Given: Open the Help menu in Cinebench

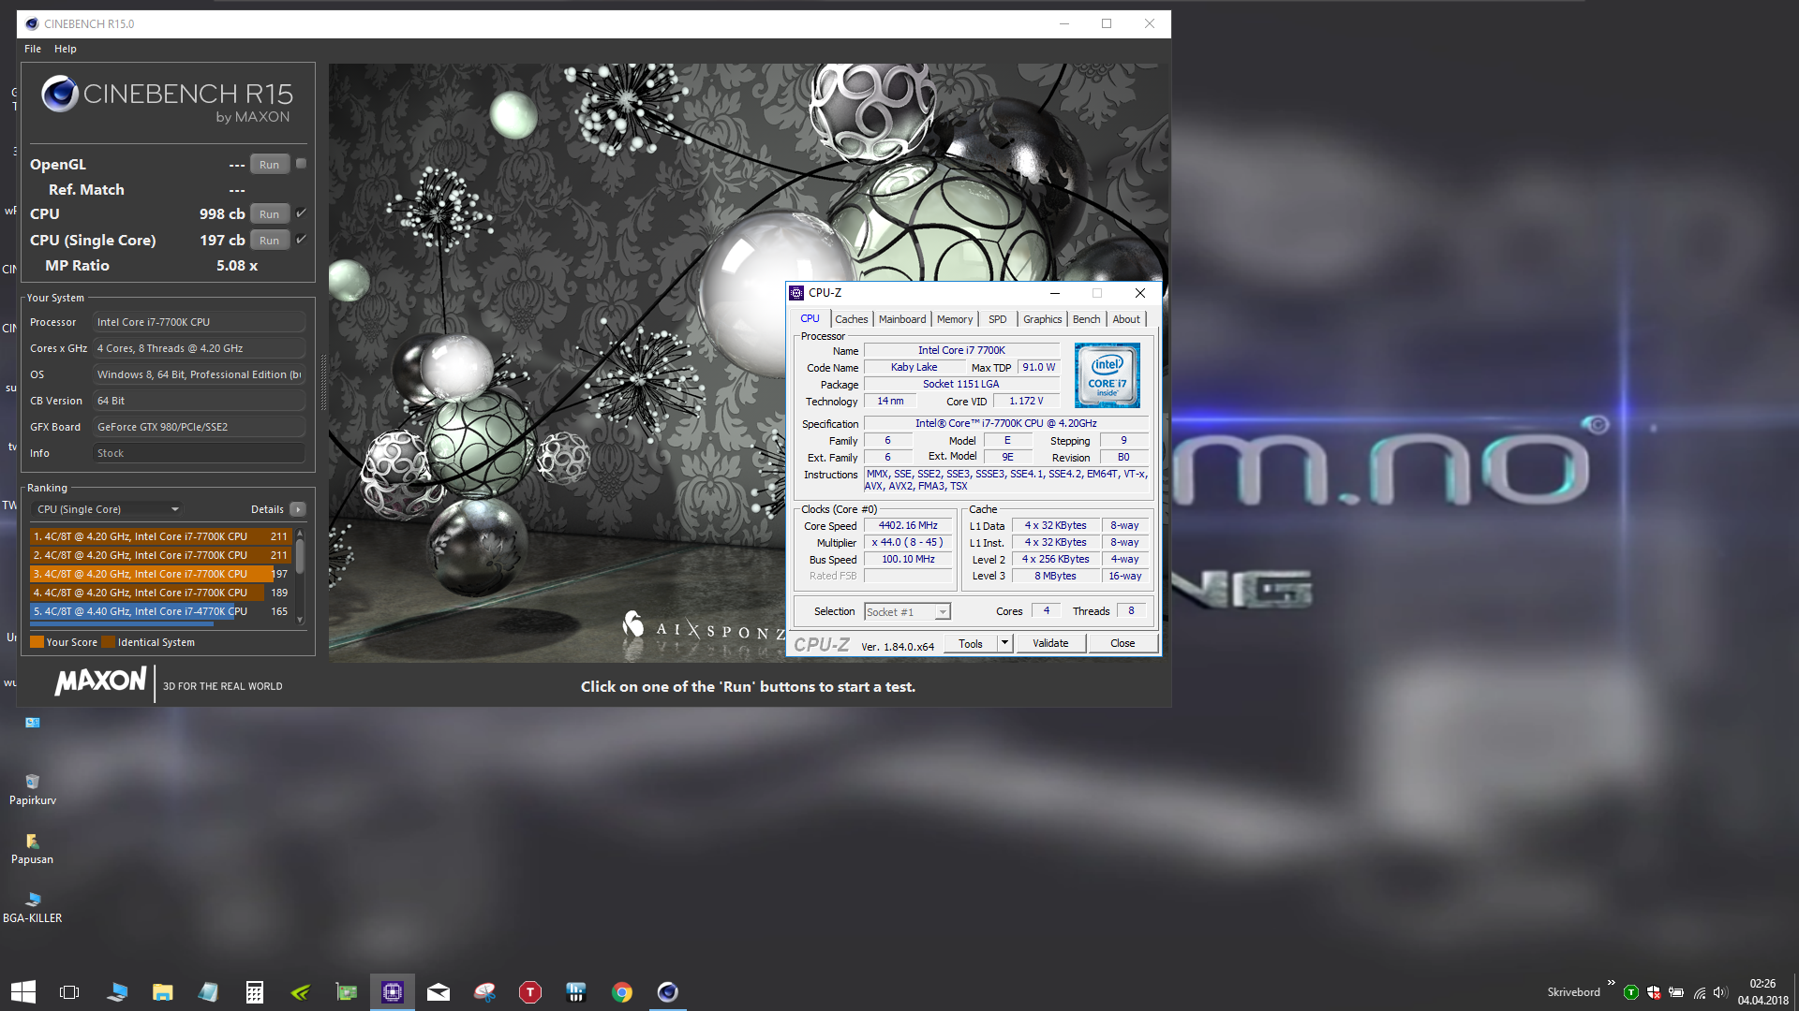Looking at the screenshot, I should pos(66,49).
